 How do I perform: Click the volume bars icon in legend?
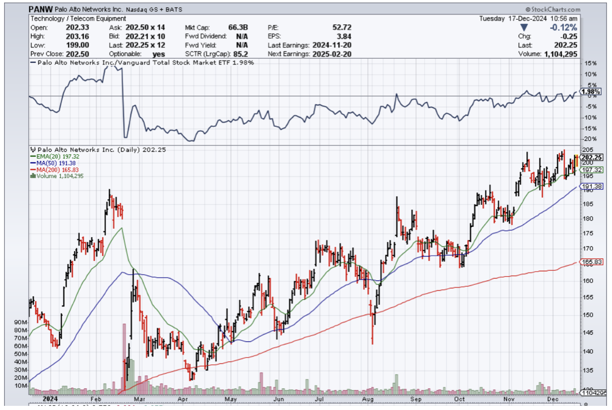point(33,176)
